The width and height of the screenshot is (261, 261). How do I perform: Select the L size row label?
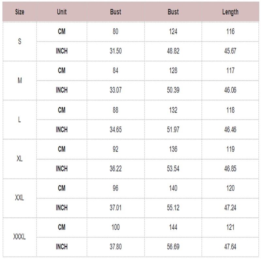20,120
